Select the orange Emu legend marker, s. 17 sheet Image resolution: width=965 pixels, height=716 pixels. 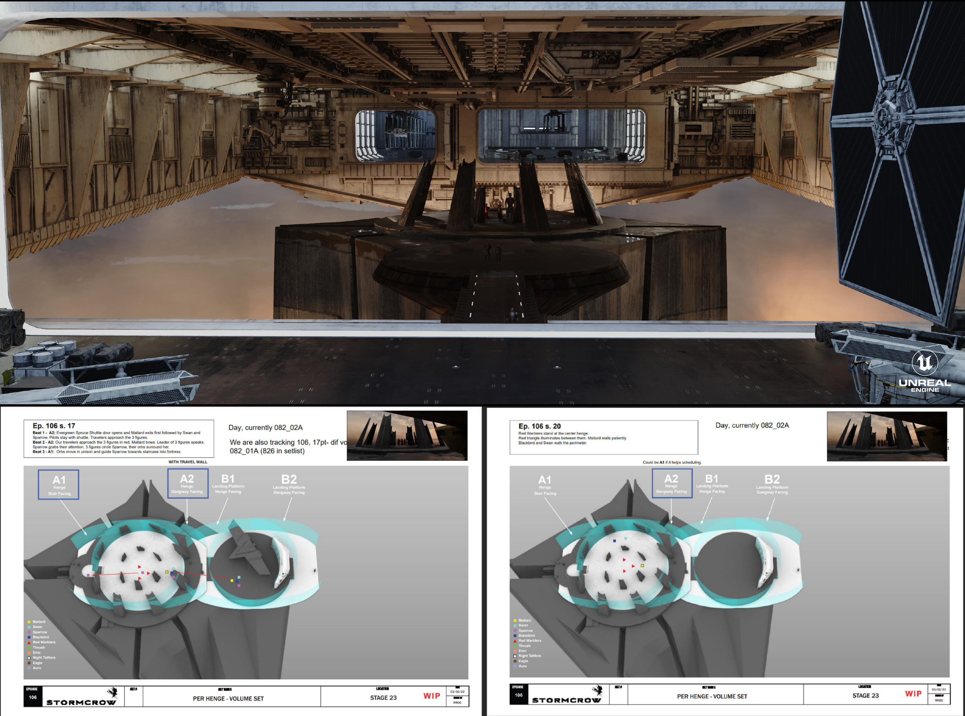tap(29, 653)
